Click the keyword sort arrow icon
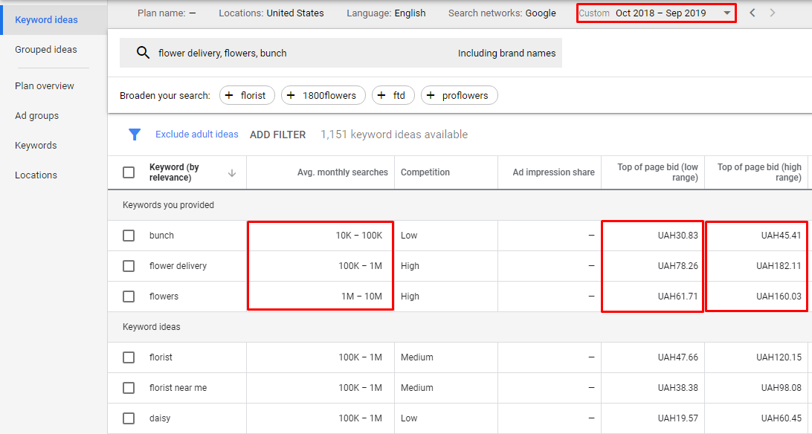Viewport: 812px width, 434px height. (232, 172)
